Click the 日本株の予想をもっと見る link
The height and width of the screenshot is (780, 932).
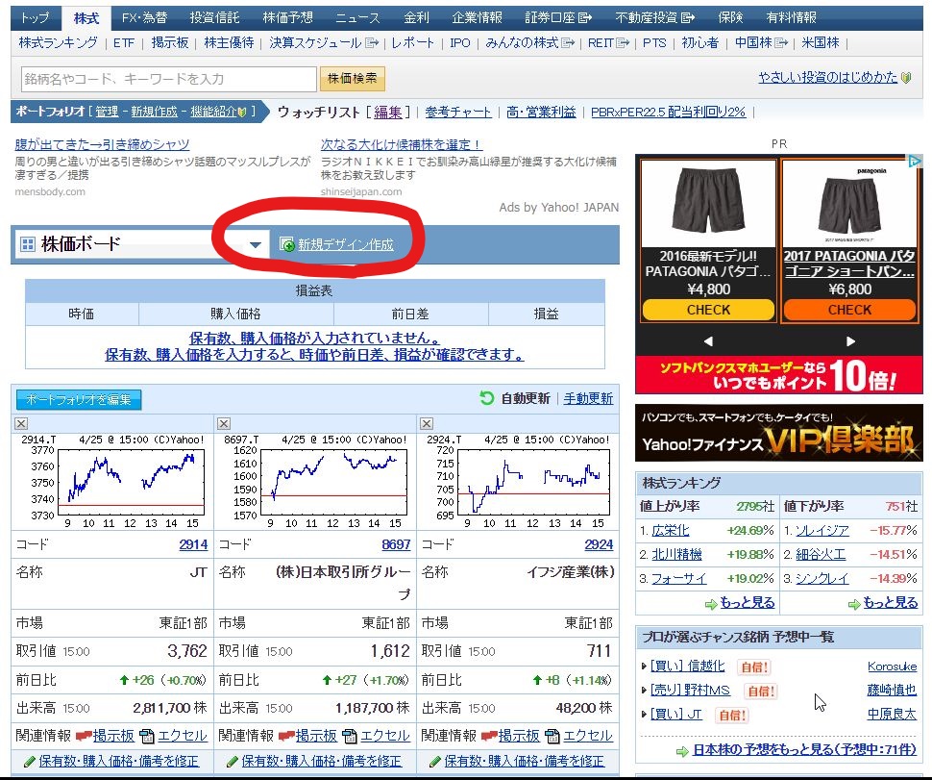(x=804, y=749)
